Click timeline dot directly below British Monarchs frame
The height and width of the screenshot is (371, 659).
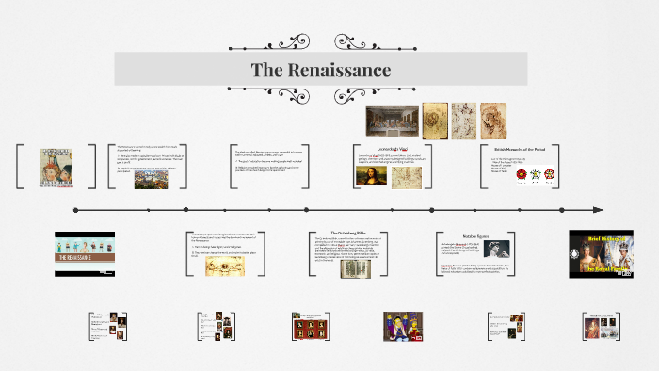pos(520,210)
